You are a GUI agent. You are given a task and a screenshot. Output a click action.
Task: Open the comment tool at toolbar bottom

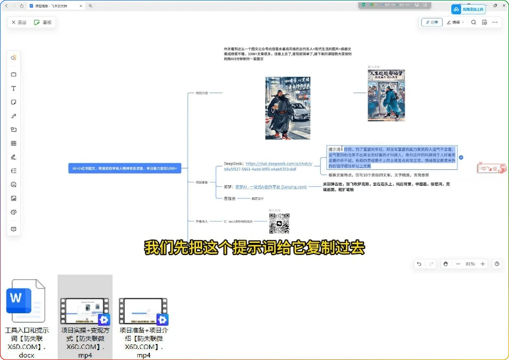click(14, 229)
